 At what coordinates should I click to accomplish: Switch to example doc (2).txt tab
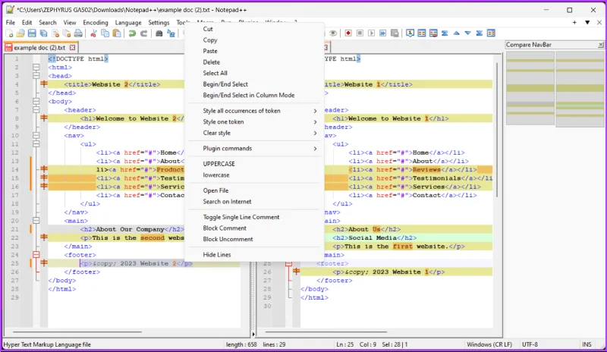click(x=39, y=48)
